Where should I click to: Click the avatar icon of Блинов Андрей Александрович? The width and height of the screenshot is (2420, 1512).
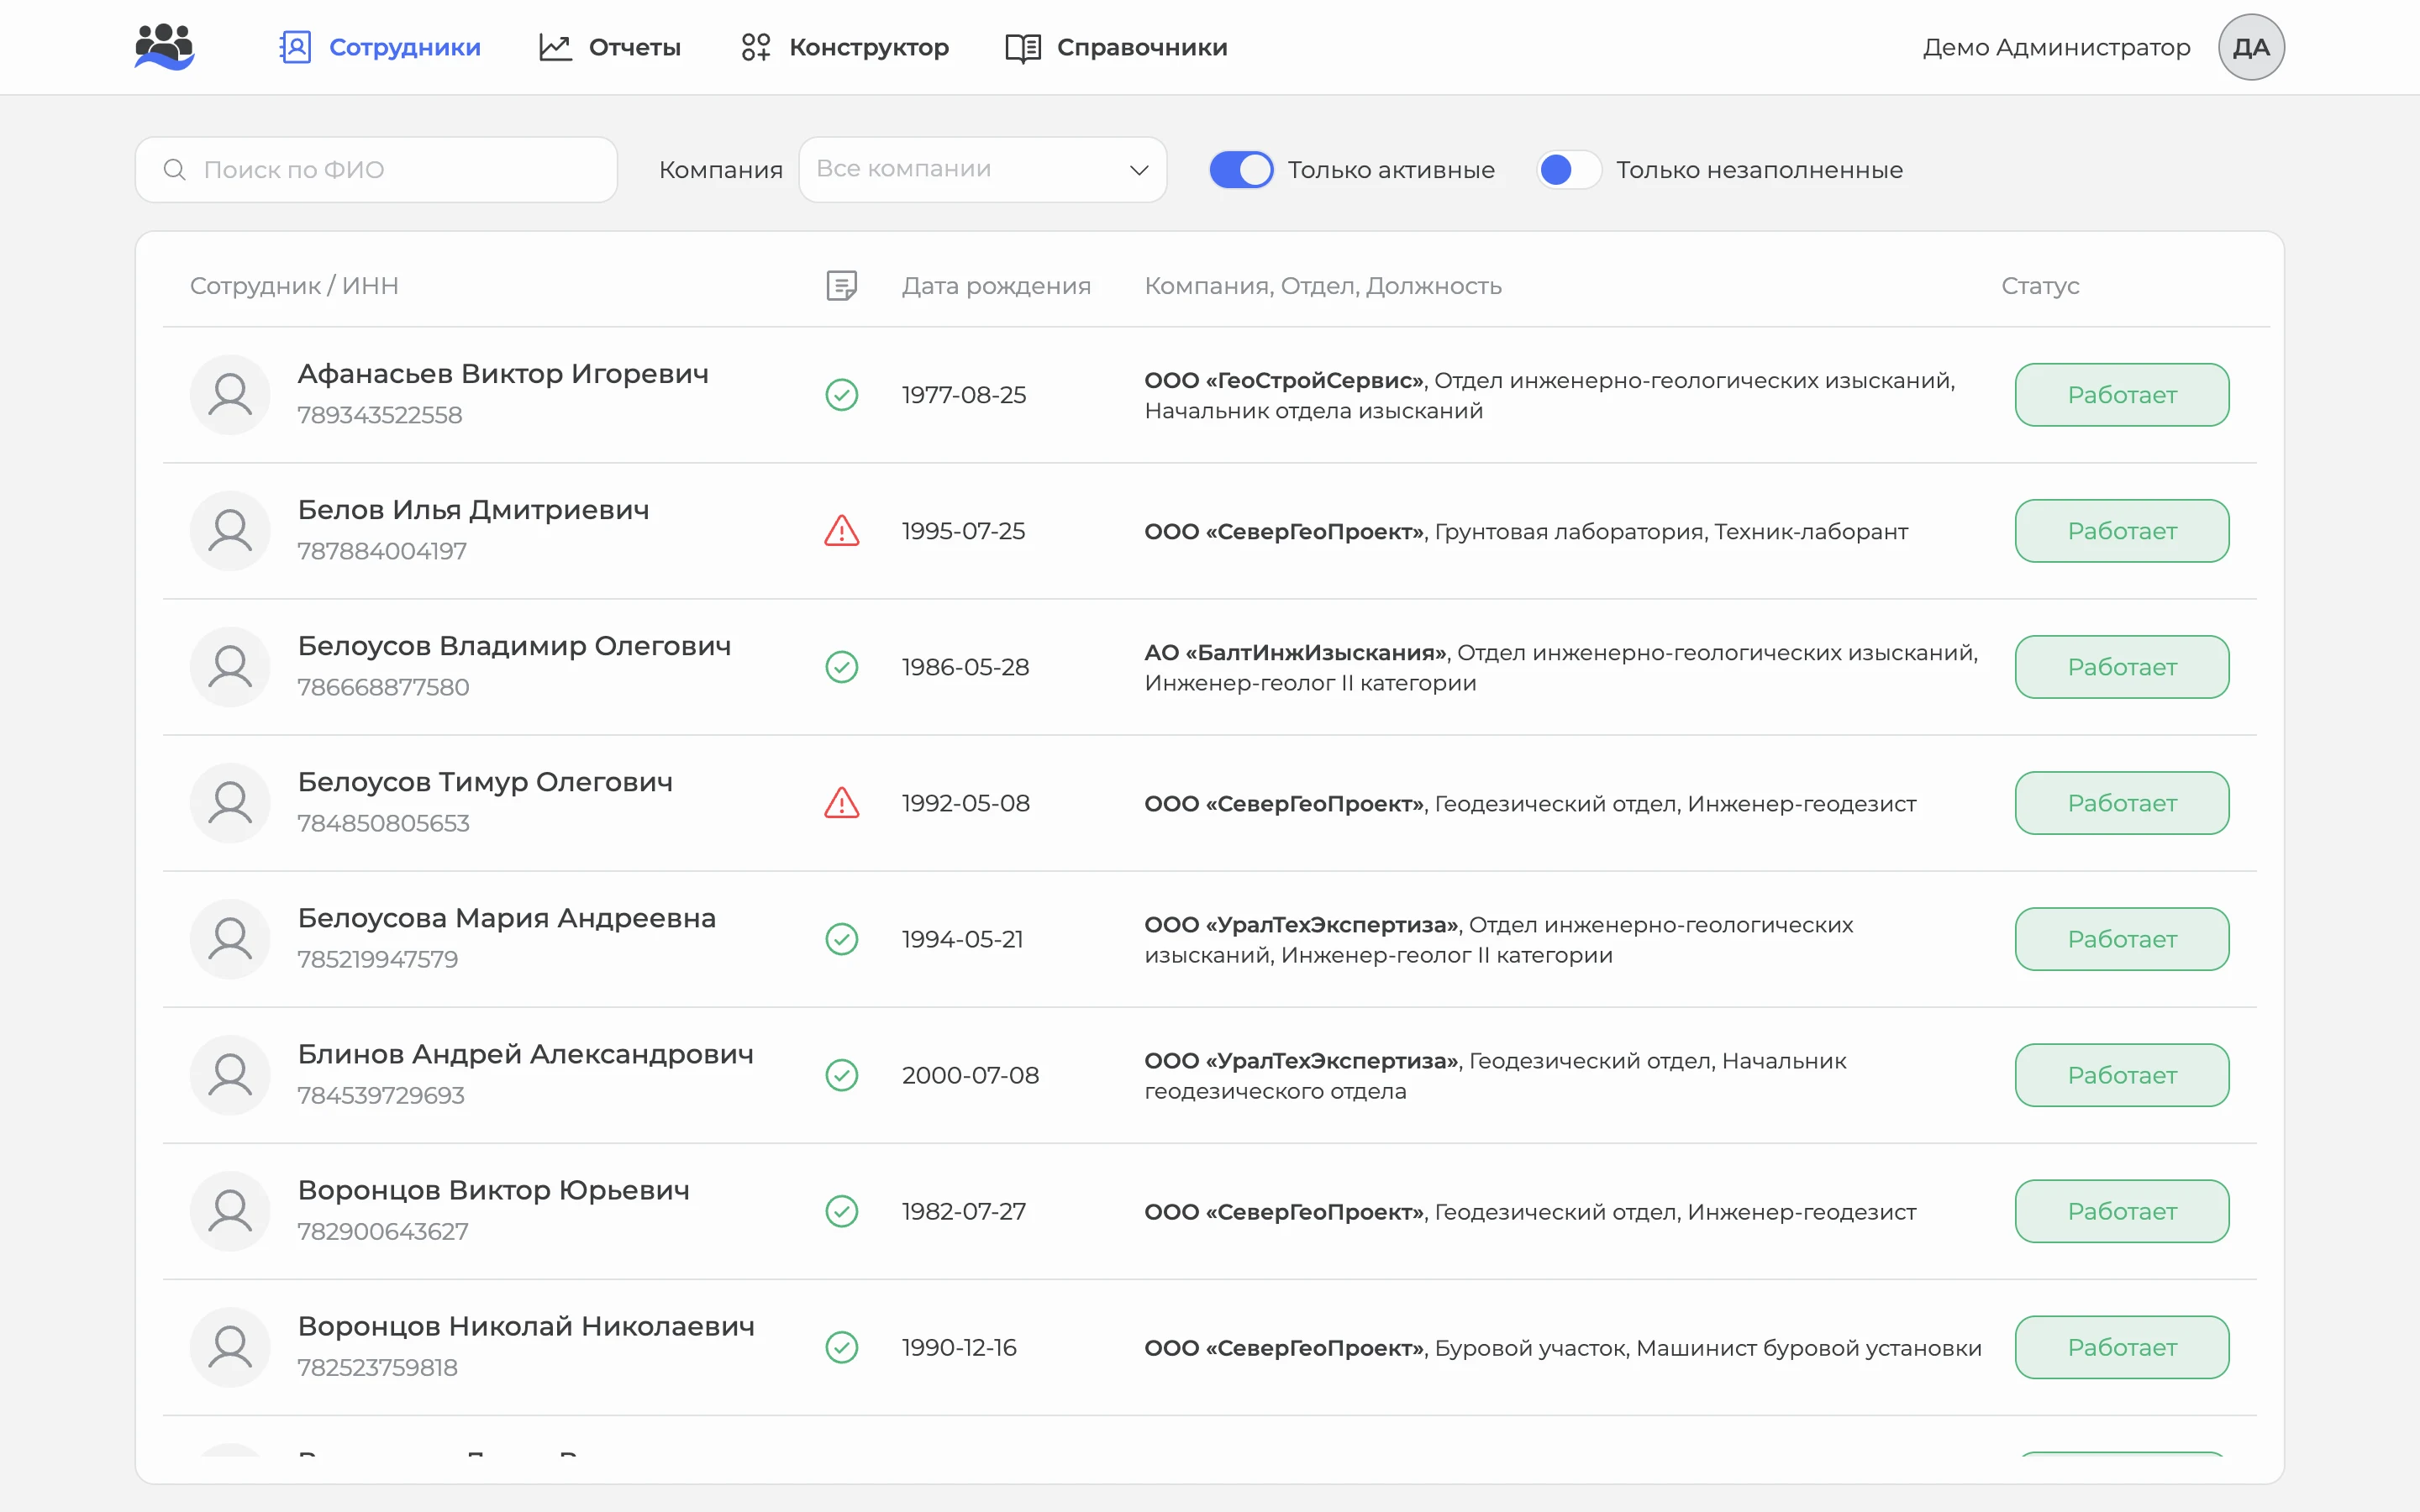pyautogui.click(x=230, y=1075)
